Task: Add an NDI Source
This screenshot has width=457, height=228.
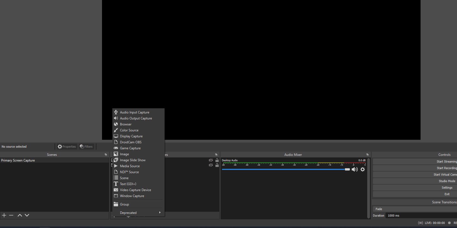Action: (138, 172)
